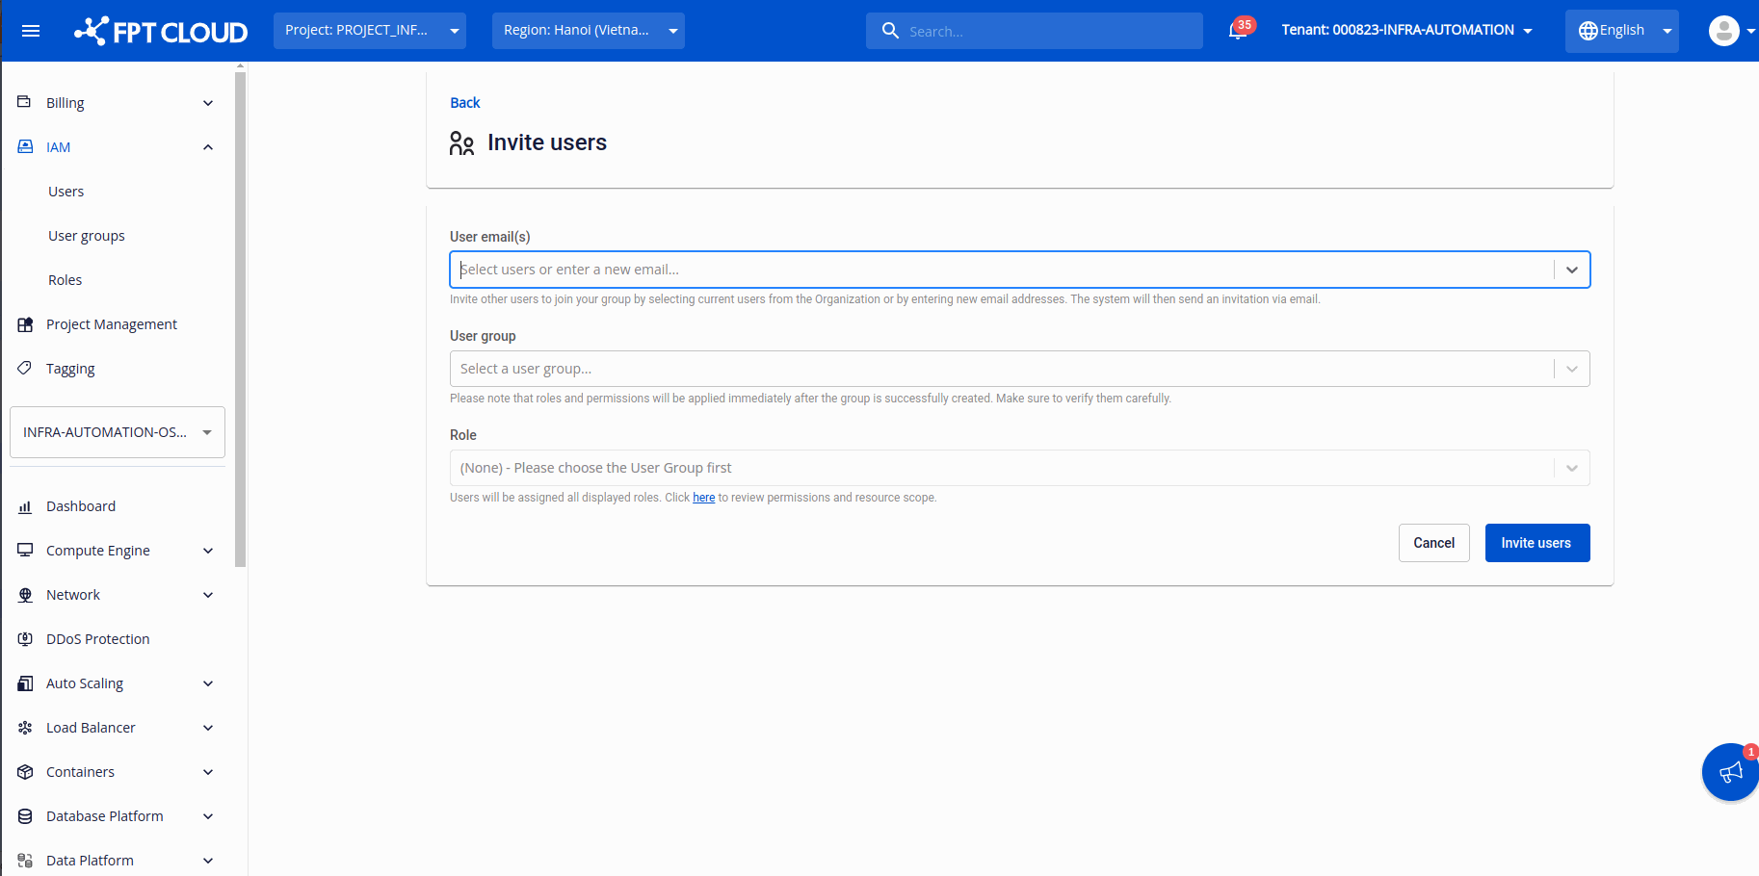Open the INFRA-AUTOMATION-OS project dropdown
This screenshot has width=1759, height=876.
[x=118, y=432]
